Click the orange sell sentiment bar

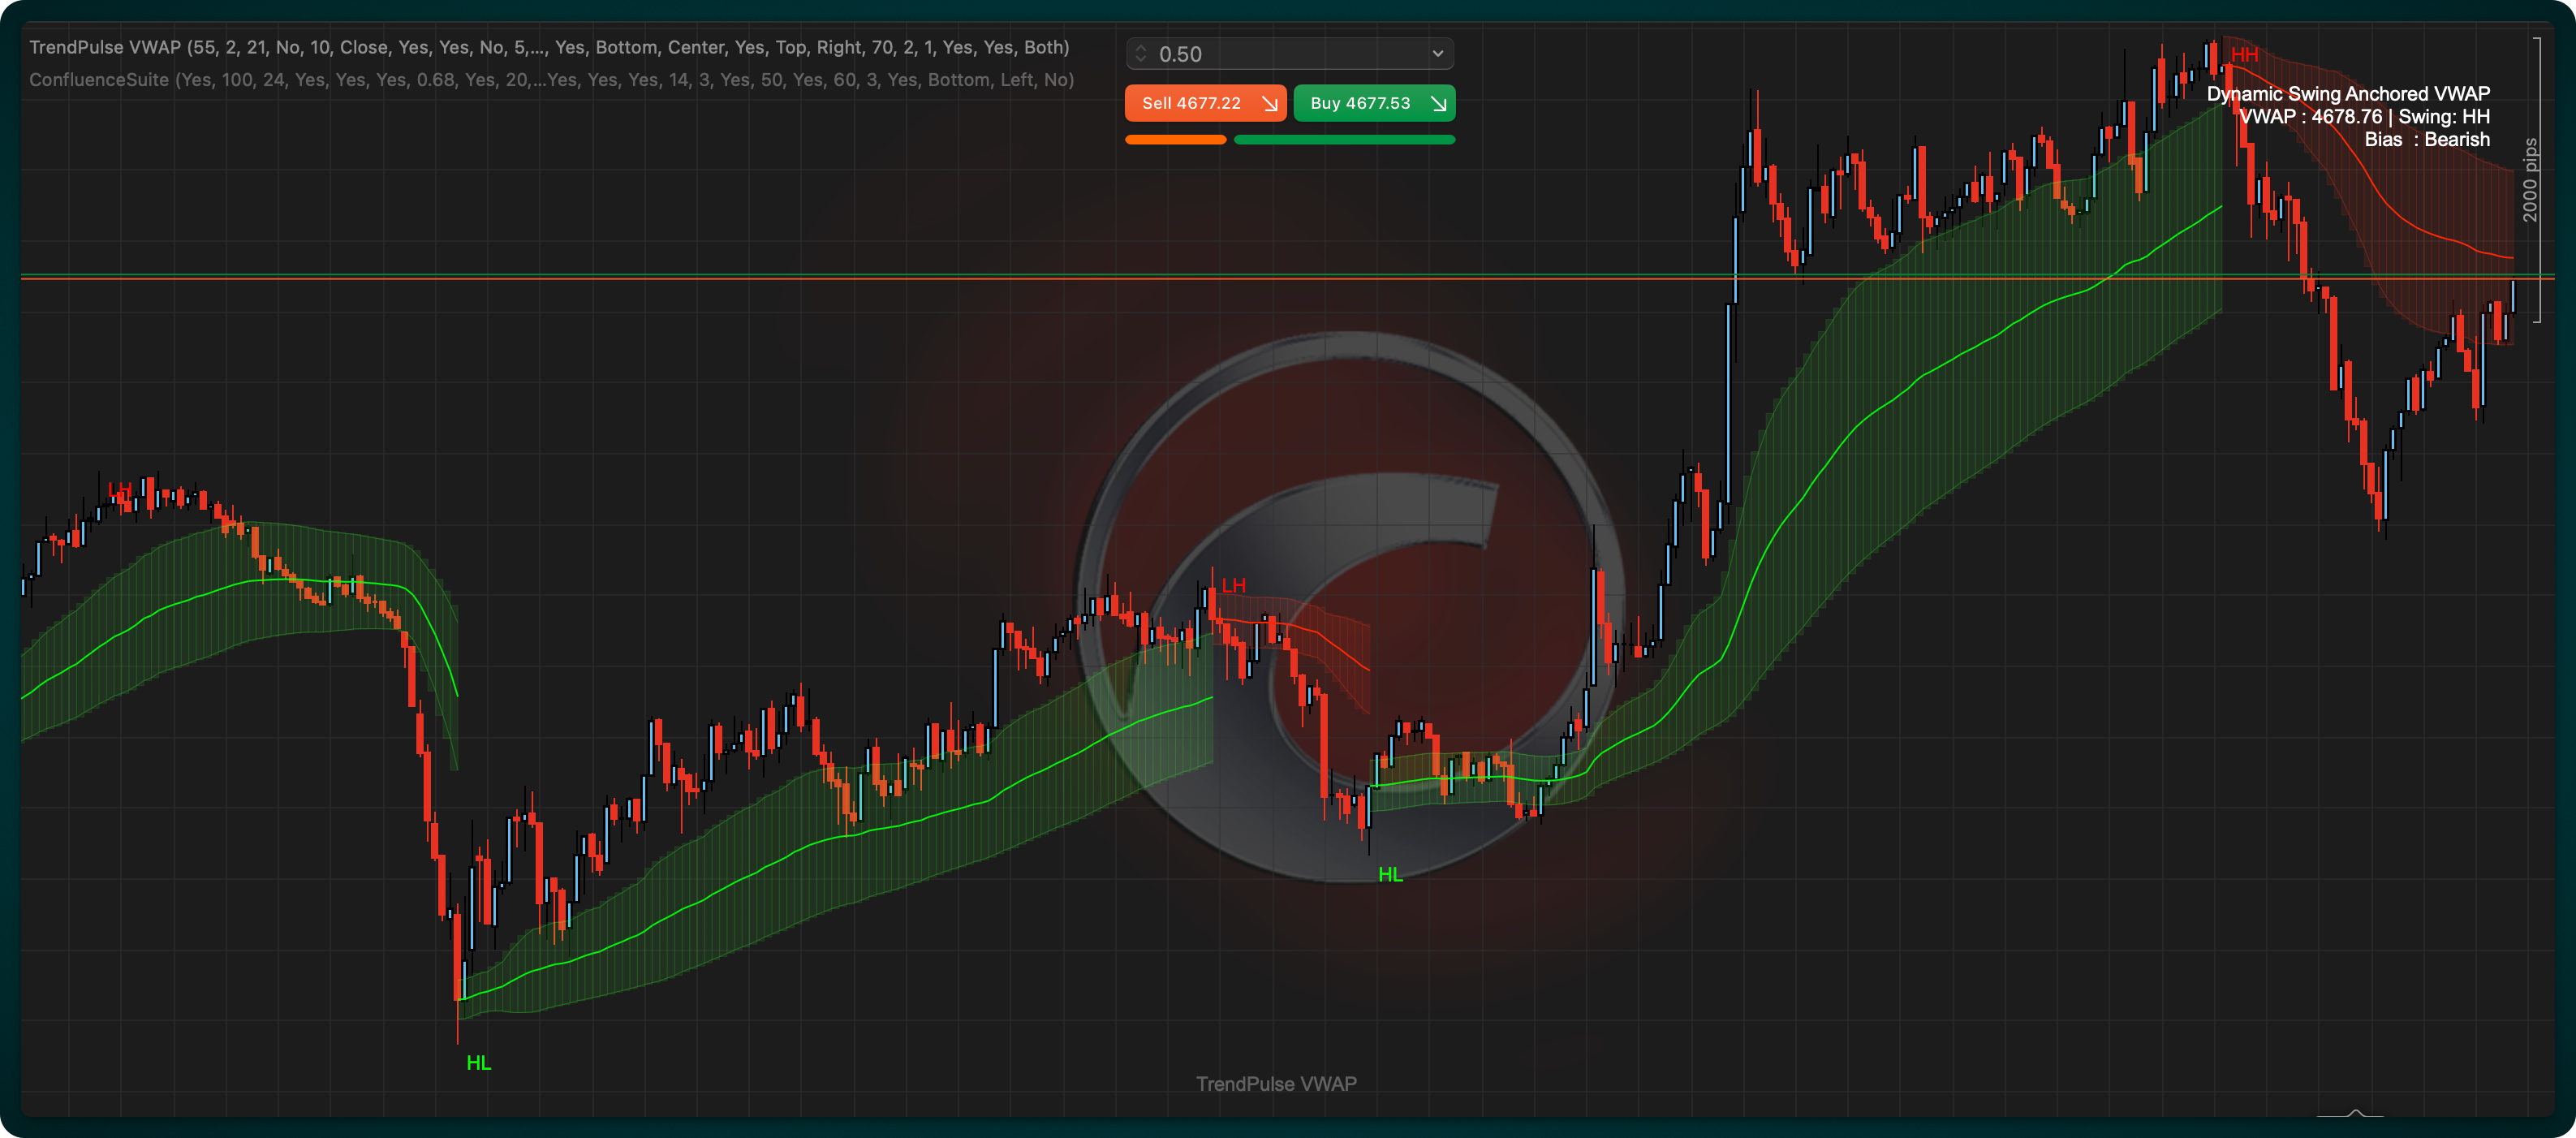pyautogui.click(x=1175, y=139)
